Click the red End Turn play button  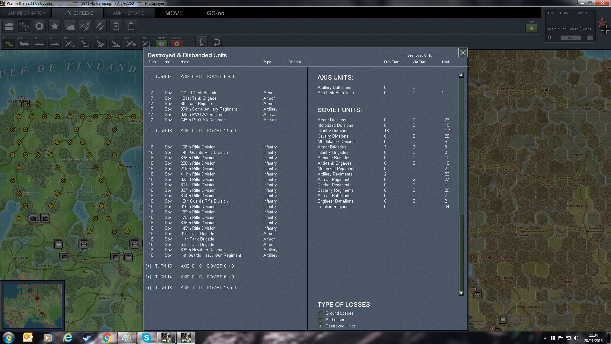point(177,44)
